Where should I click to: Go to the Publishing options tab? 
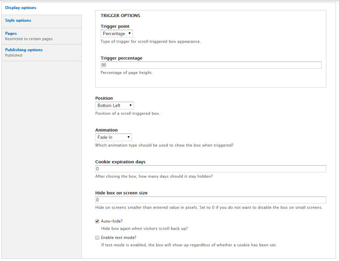(24, 50)
